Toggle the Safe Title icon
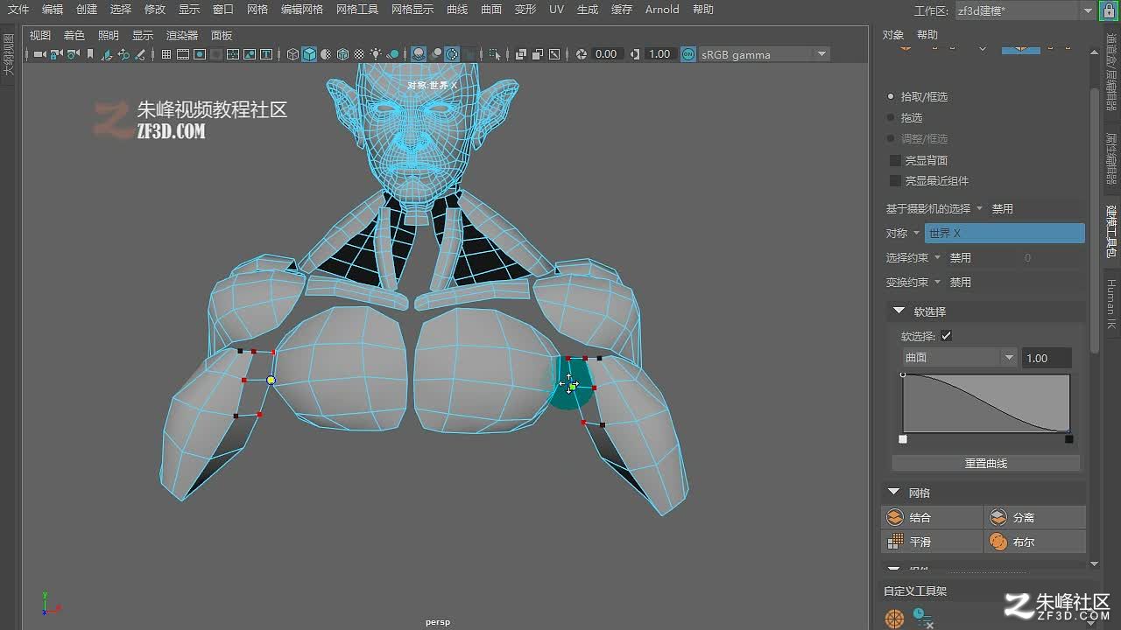 click(265, 54)
